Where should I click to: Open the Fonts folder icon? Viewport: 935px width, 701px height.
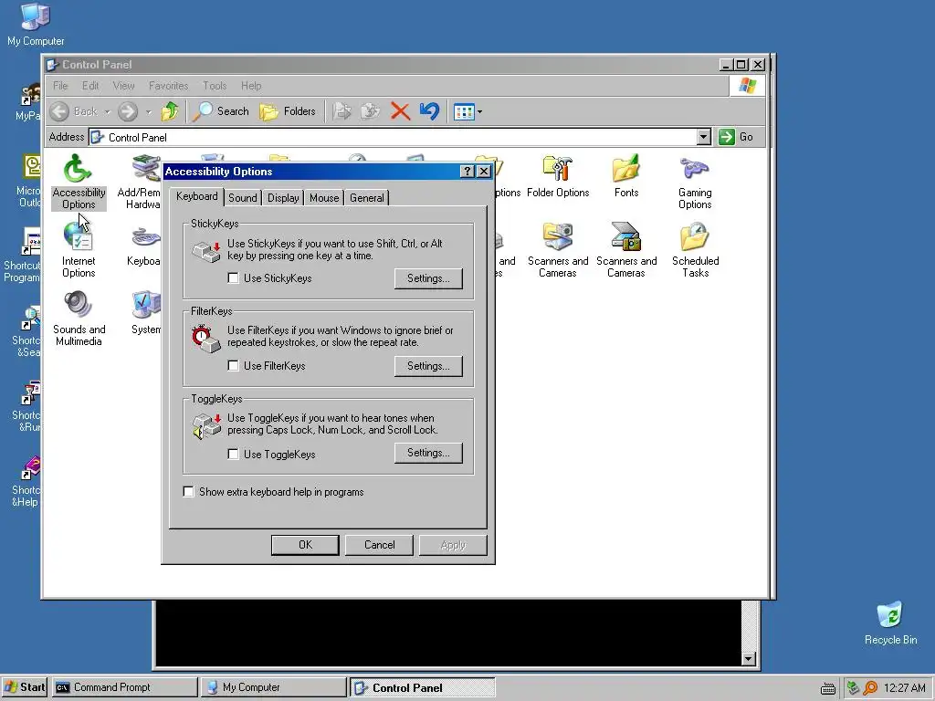point(626,176)
